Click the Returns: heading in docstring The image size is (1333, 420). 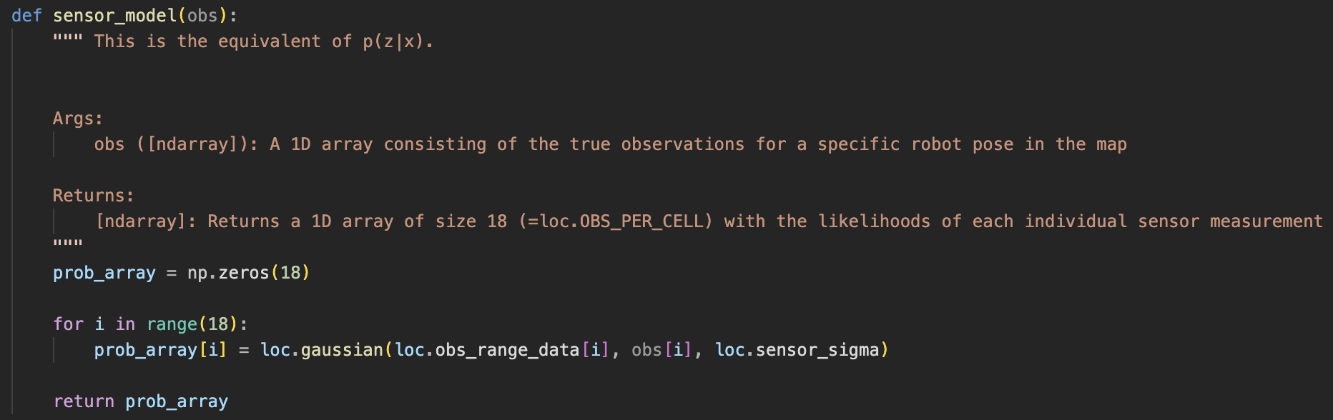coord(94,196)
